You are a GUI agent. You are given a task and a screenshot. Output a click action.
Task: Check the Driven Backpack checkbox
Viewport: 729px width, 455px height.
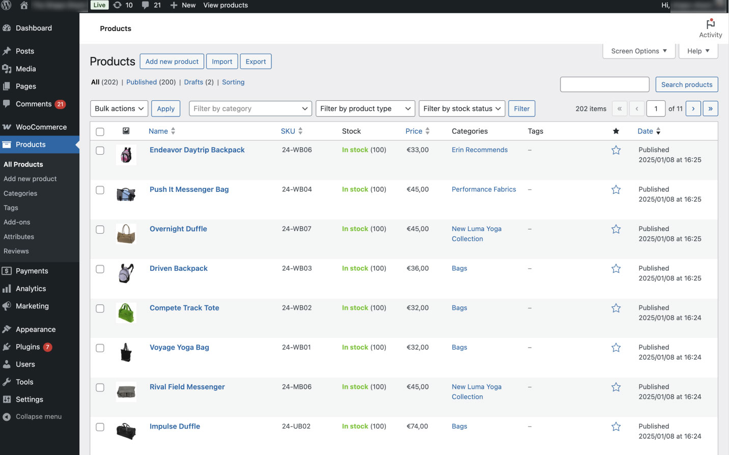coord(100,269)
